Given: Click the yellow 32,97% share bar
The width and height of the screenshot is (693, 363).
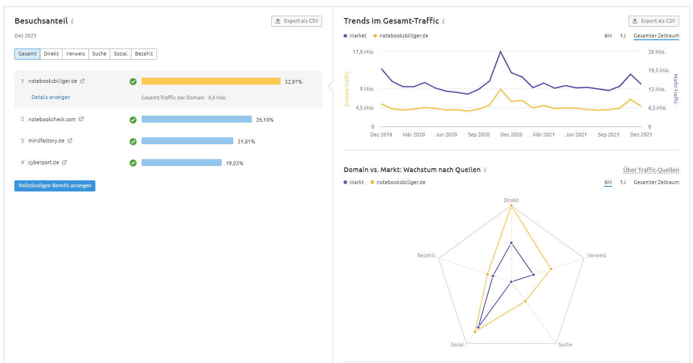Looking at the screenshot, I should [211, 81].
